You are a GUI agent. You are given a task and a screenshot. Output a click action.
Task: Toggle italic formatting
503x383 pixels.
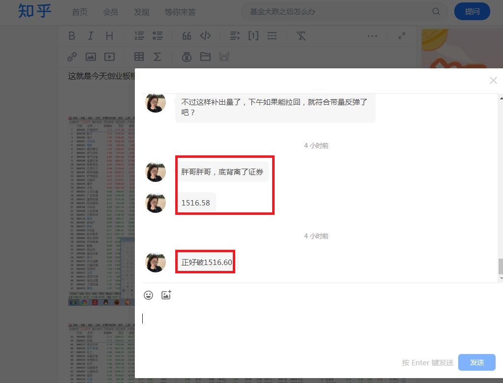[90, 35]
